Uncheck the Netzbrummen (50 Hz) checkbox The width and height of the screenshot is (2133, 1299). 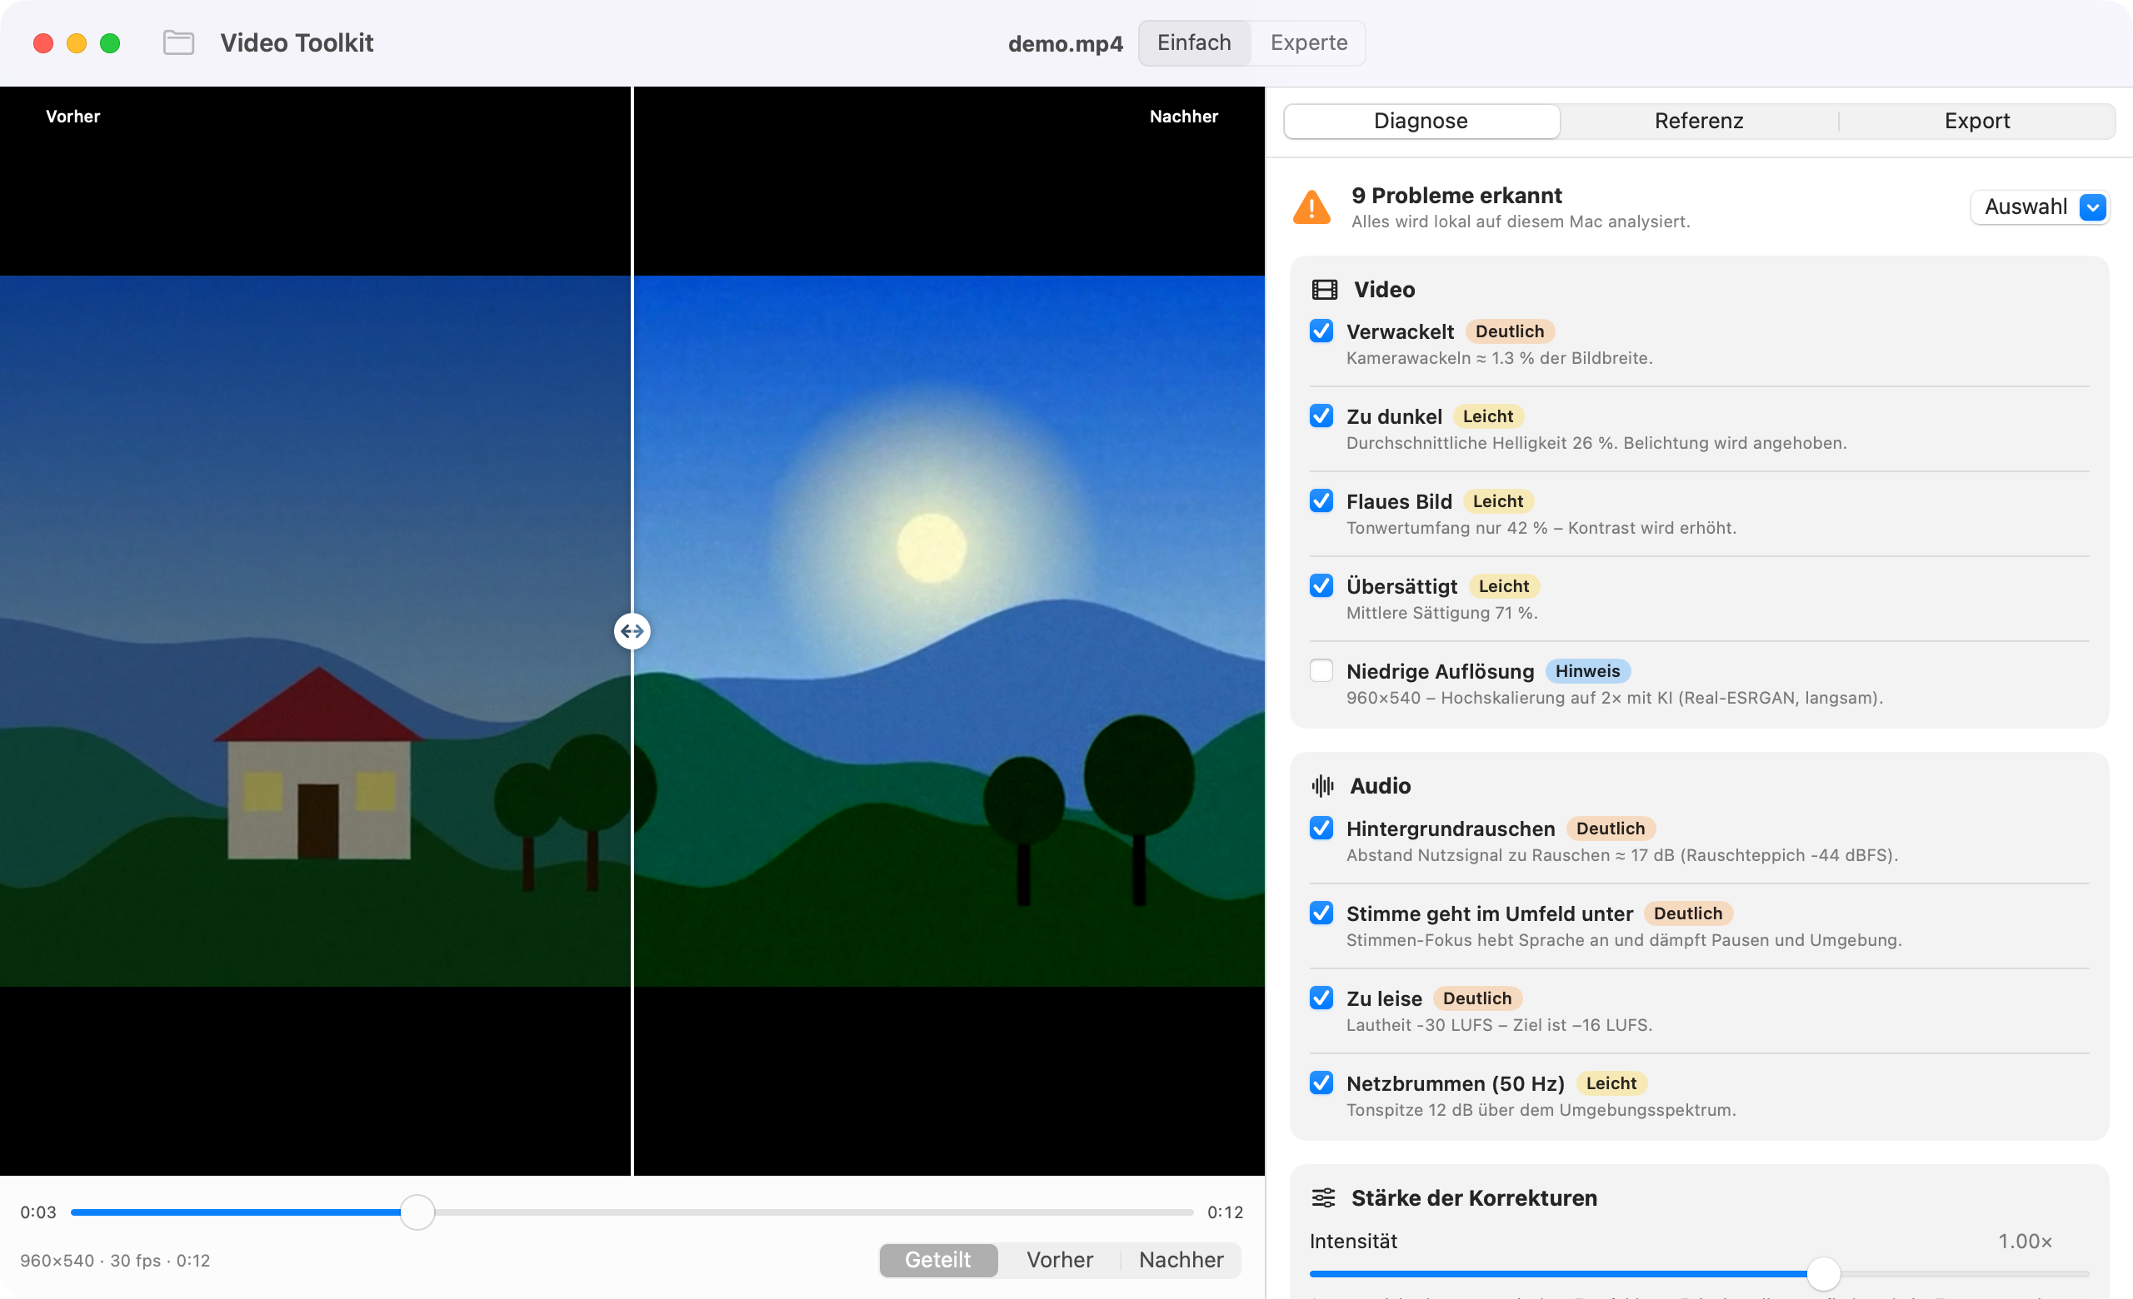tap(1321, 1082)
